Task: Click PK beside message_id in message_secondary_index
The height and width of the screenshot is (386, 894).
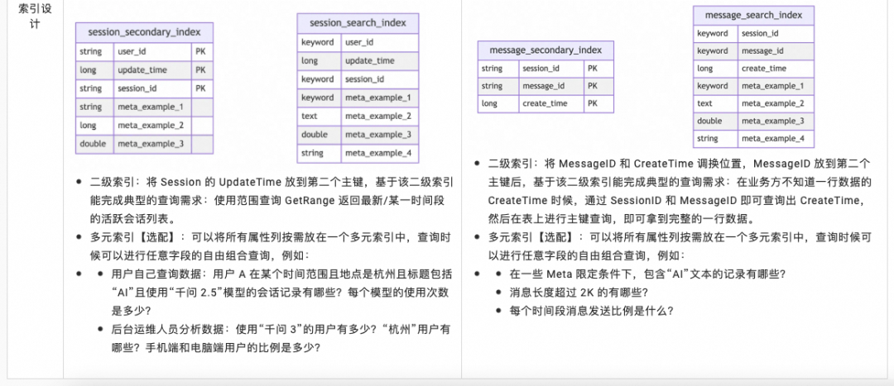Action: pos(593,86)
